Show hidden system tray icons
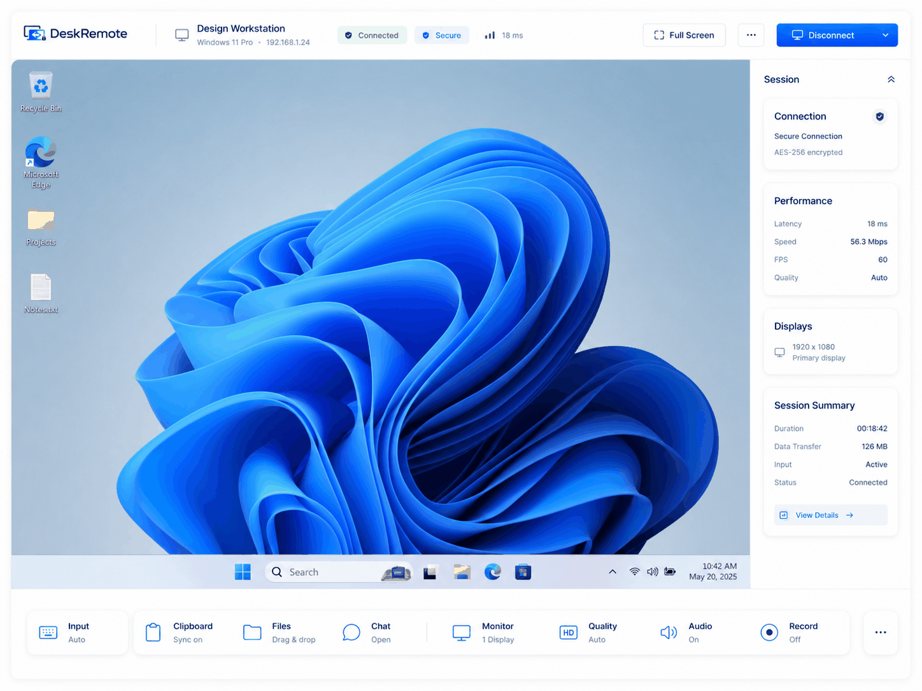 (x=613, y=571)
